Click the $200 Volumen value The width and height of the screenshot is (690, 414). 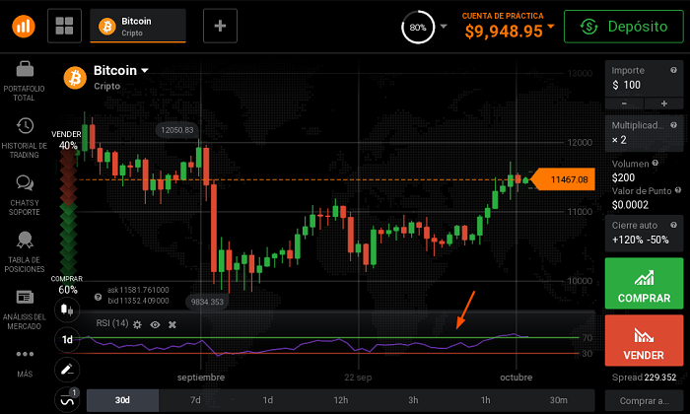pos(623,177)
